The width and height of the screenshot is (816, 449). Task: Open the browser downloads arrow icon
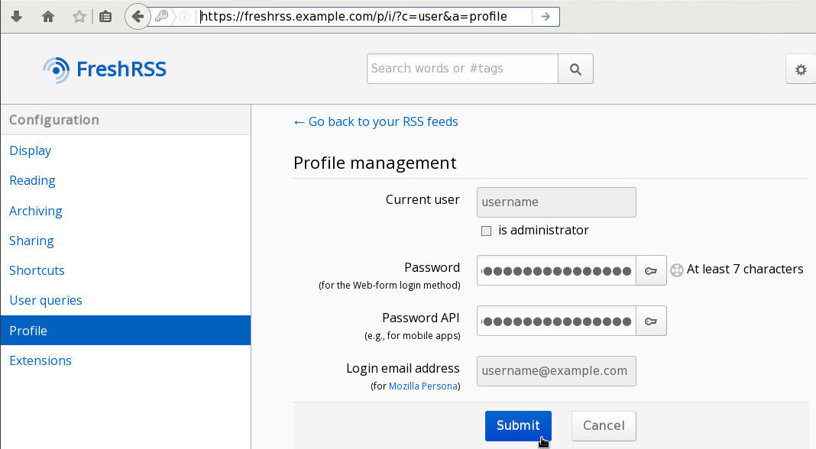coord(17,16)
